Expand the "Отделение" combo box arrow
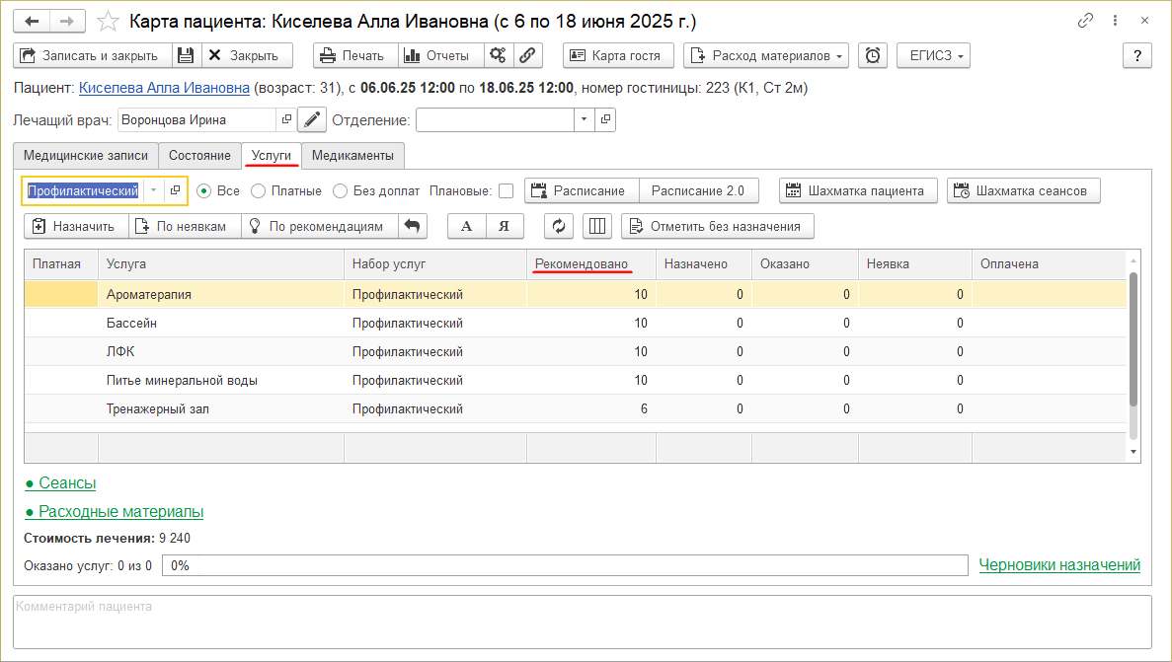Viewport: 1172px width, 662px height. pyautogui.click(x=584, y=120)
